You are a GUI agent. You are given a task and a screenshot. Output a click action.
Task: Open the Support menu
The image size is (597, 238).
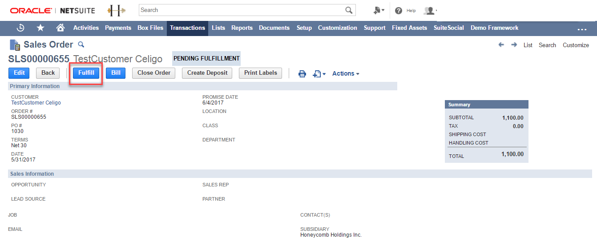375,28
